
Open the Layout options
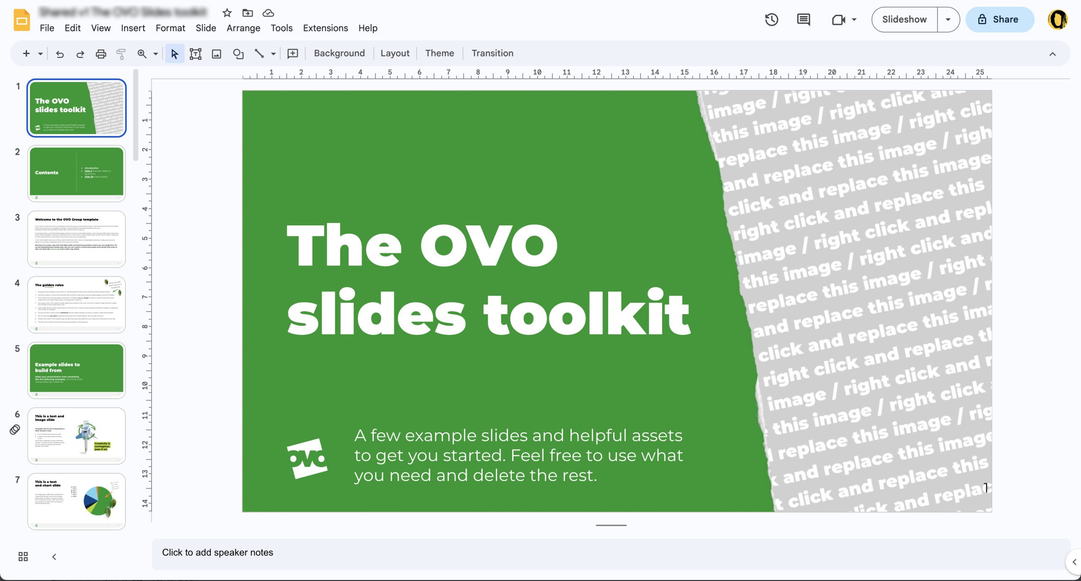click(x=395, y=53)
